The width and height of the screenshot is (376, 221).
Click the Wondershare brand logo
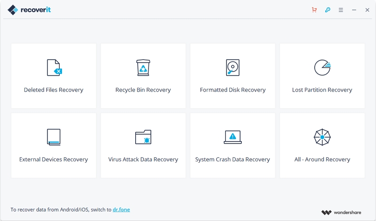click(x=341, y=213)
